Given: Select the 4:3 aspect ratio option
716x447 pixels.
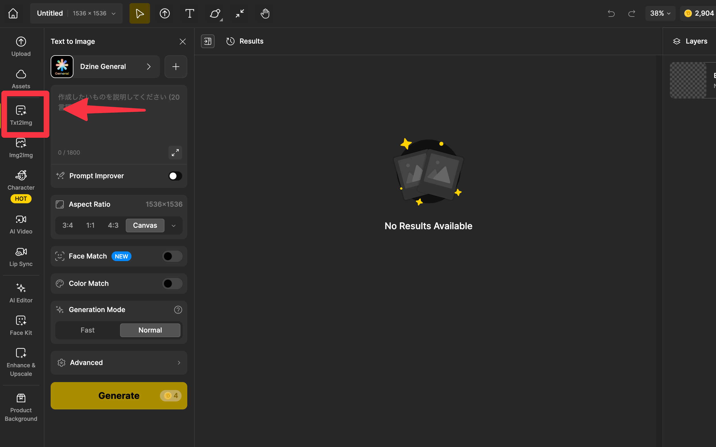Looking at the screenshot, I should click(x=113, y=225).
